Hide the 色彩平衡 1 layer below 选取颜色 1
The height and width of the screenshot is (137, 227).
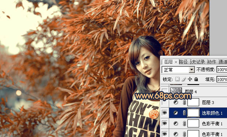tap(165, 123)
